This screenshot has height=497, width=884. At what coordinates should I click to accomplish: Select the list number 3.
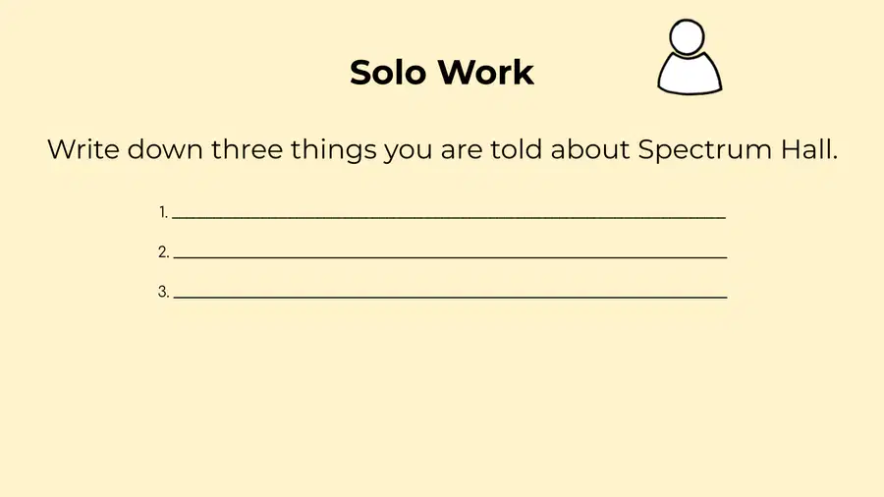(163, 292)
